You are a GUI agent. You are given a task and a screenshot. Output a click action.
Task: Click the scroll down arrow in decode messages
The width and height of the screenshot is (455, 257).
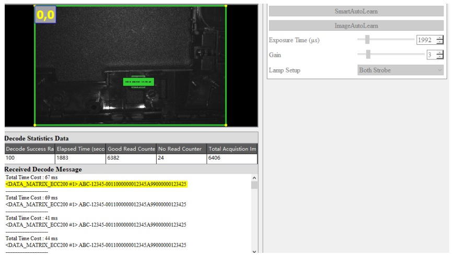[254, 252]
